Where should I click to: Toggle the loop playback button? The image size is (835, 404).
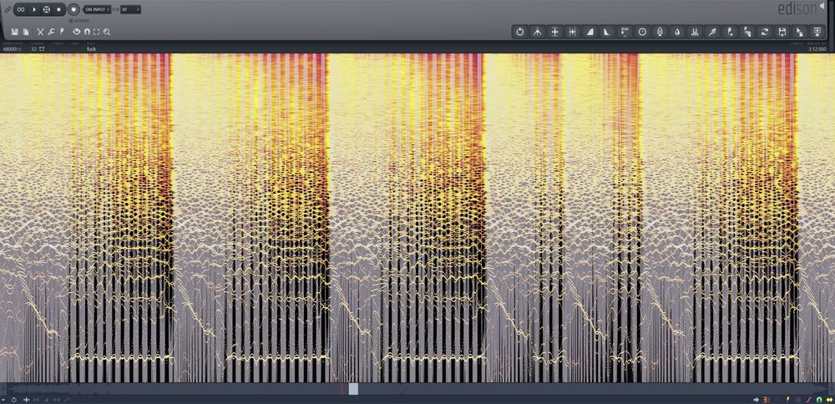(21, 9)
